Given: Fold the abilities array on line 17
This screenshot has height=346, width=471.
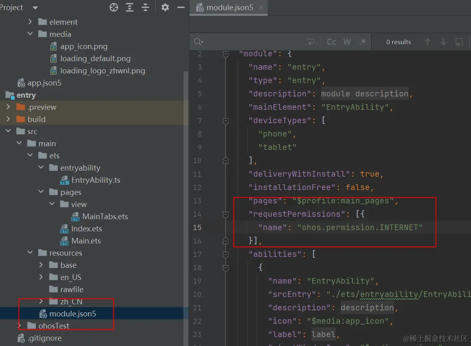Looking at the screenshot, I should pos(226,254).
